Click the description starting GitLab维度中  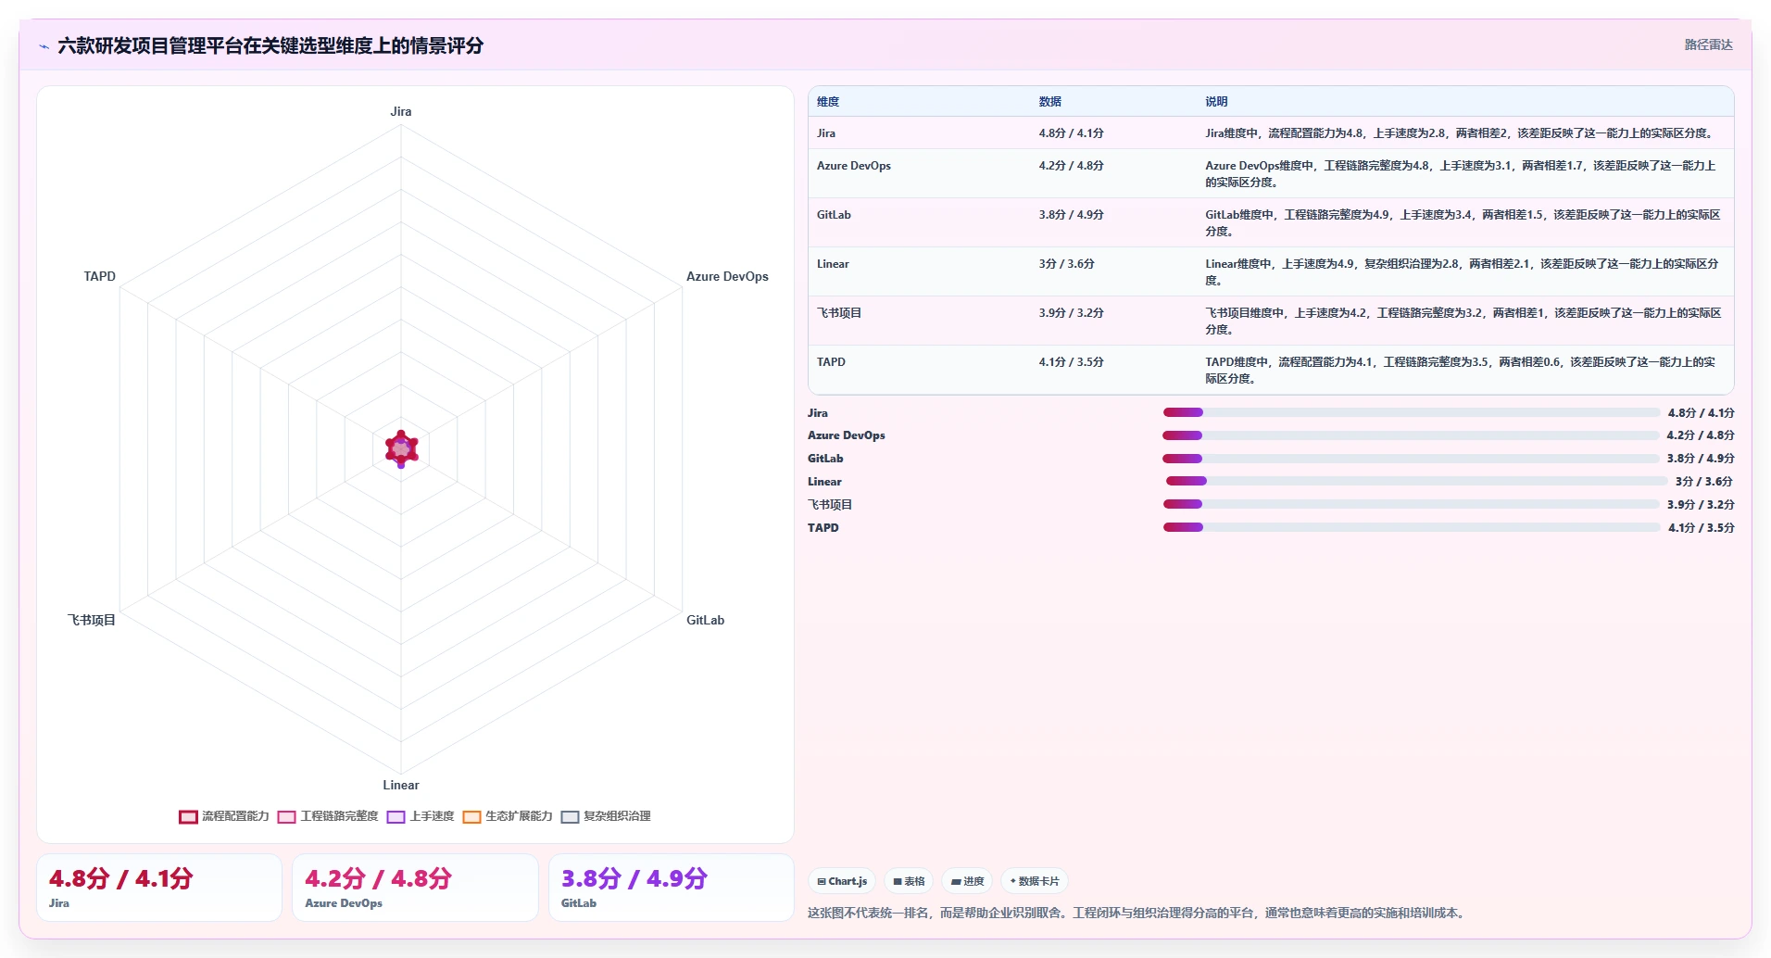tap(1463, 223)
